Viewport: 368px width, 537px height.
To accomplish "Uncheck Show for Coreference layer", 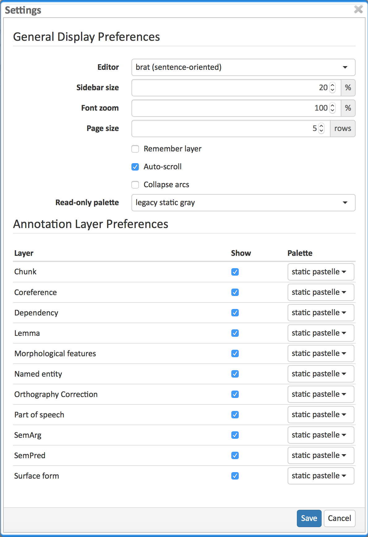I will [x=235, y=292].
